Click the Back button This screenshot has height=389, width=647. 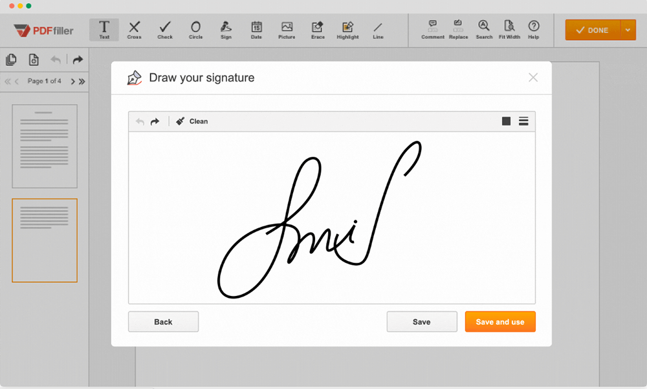pyautogui.click(x=163, y=322)
